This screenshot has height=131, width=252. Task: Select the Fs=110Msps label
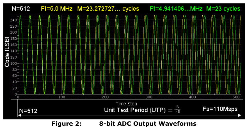click(x=220, y=109)
